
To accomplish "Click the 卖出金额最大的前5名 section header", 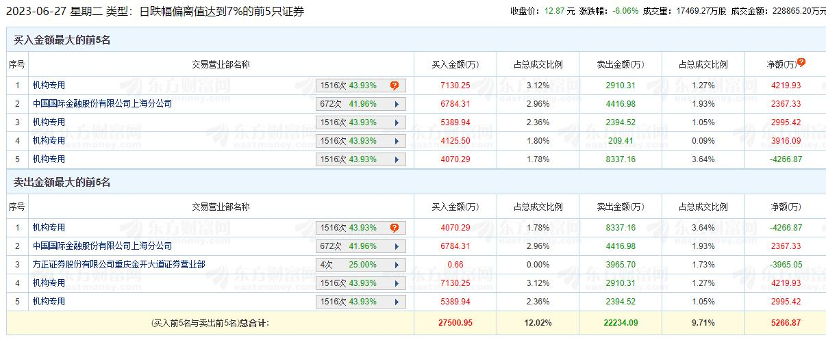I will [x=62, y=183].
